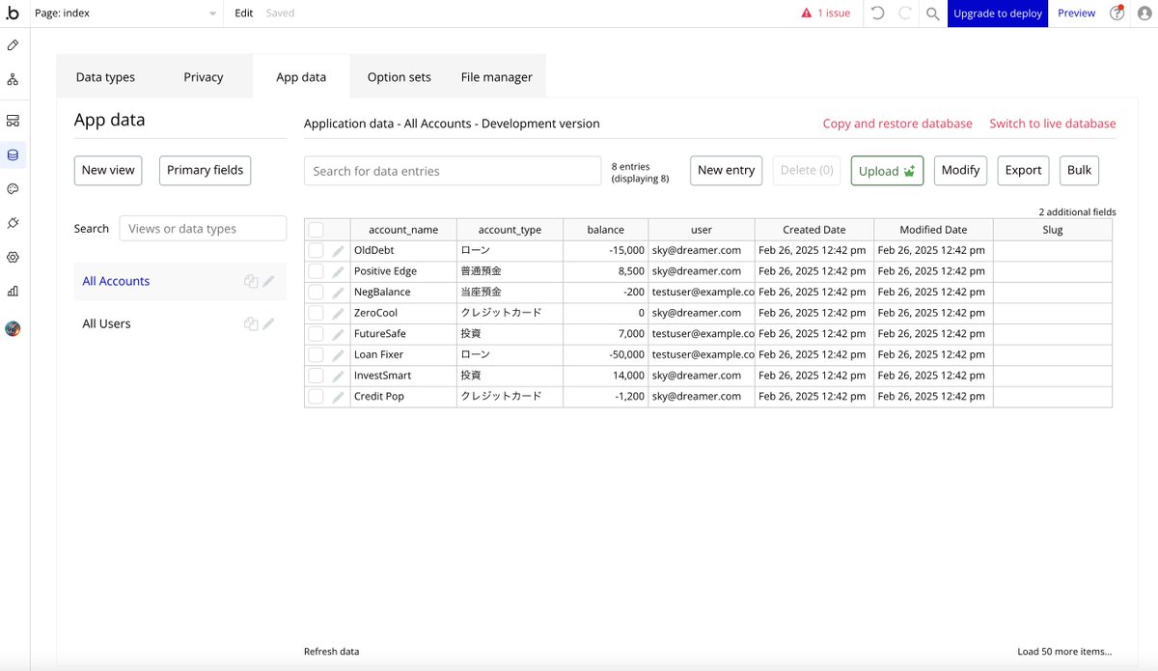This screenshot has height=671, width=1158.
Task: Open the Preview link
Action: coord(1076,14)
